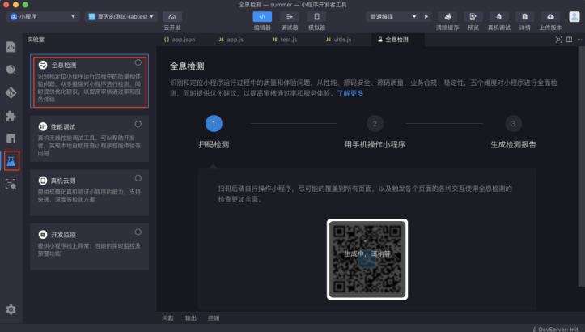
Task: Open the 详情 details icon
Action: tap(524, 17)
